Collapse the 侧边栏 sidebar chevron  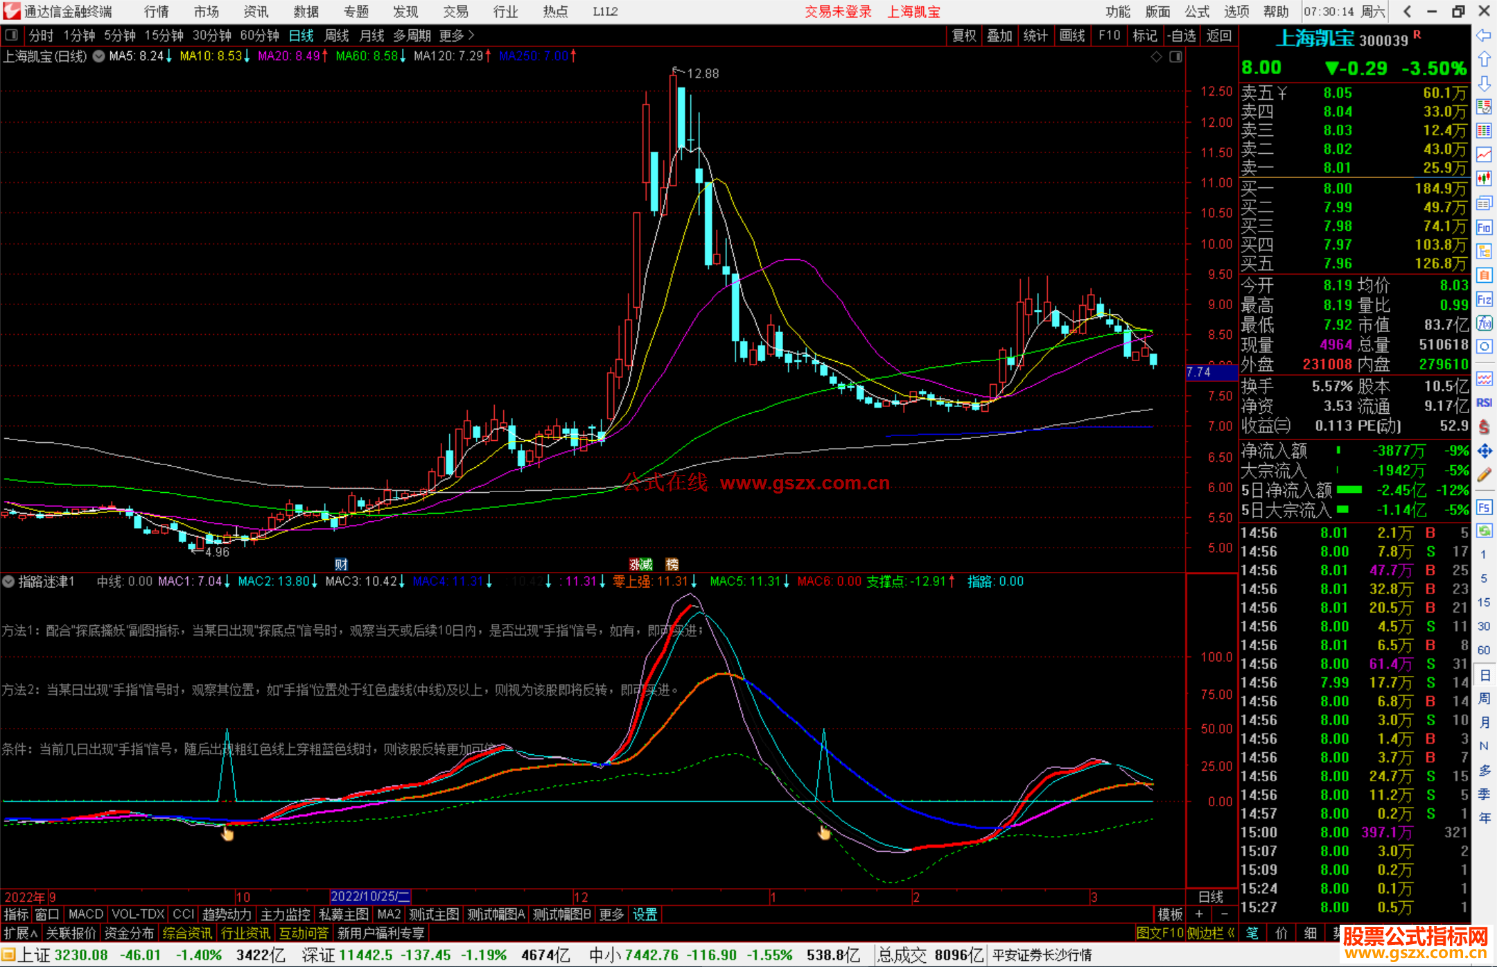click(1231, 933)
